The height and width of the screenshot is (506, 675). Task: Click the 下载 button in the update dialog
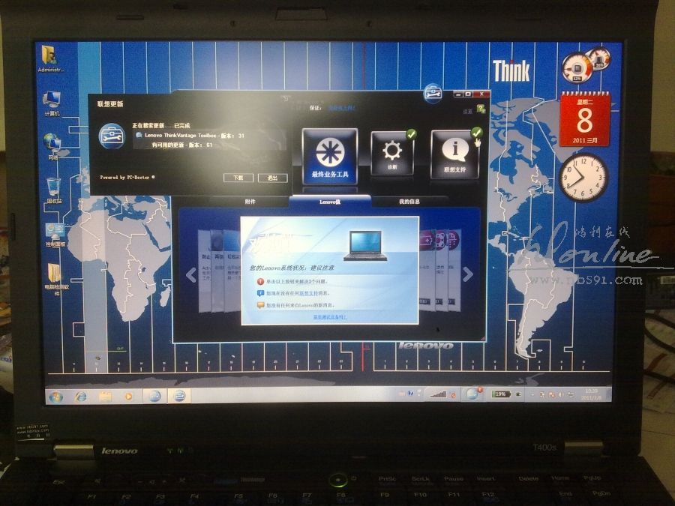pyautogui.click(x=238, y=178)
